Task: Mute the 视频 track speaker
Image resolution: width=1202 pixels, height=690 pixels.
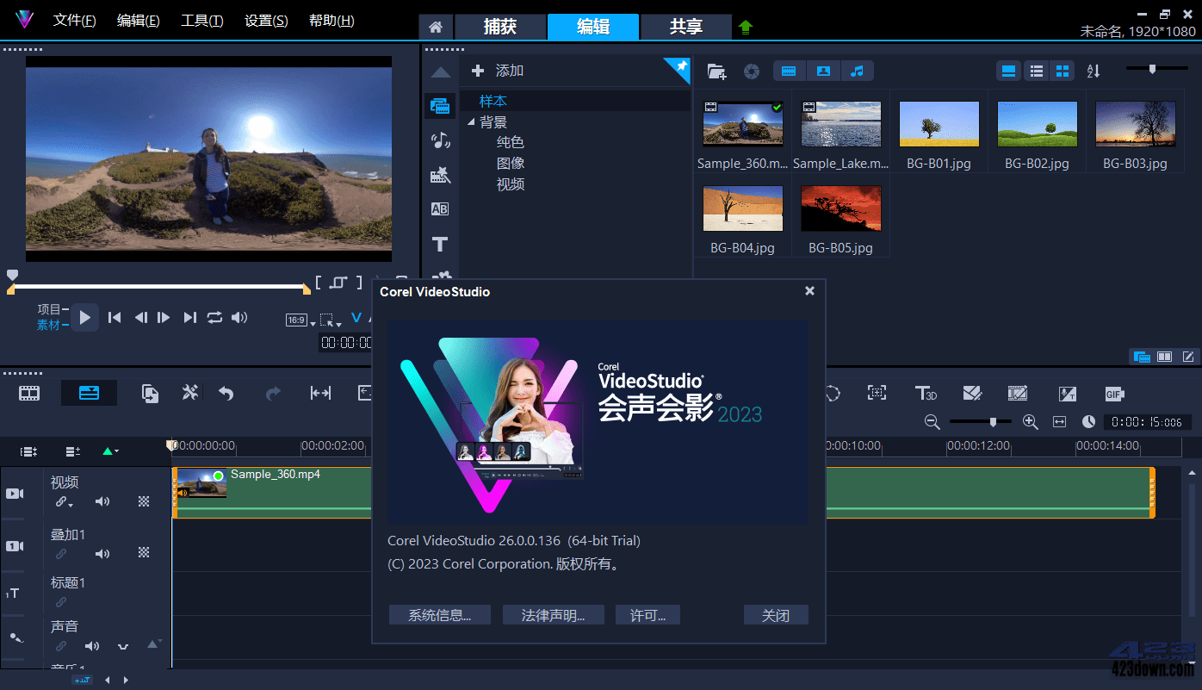Action: click(x=102, y=500)
